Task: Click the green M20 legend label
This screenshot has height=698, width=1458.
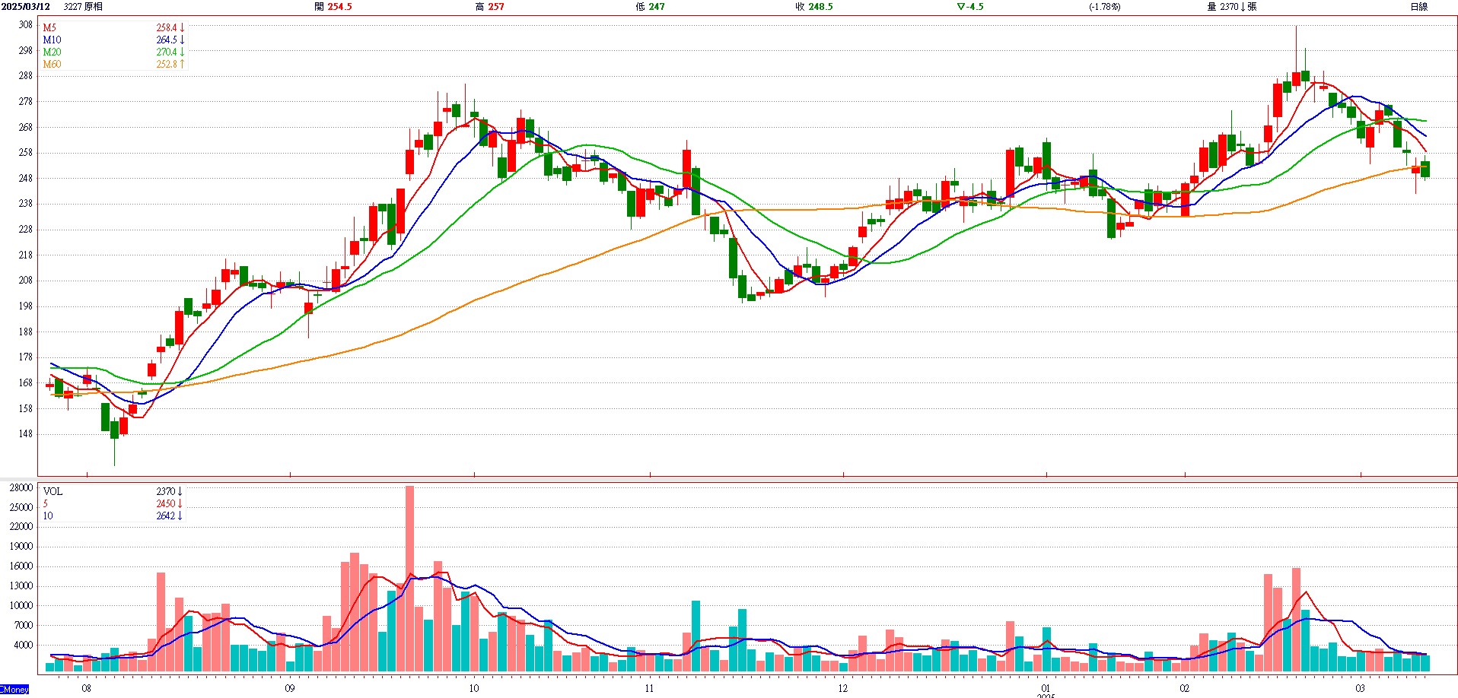Action: (x=52, y=52)
